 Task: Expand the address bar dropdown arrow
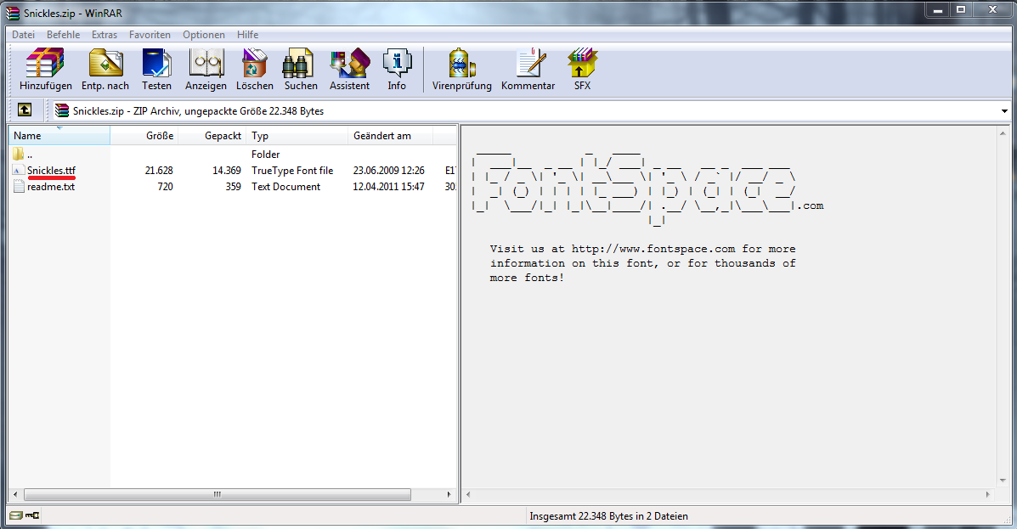1004,111
